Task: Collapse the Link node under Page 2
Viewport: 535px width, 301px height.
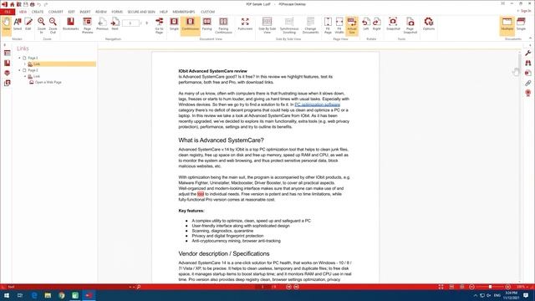Action: coord(25,76)
